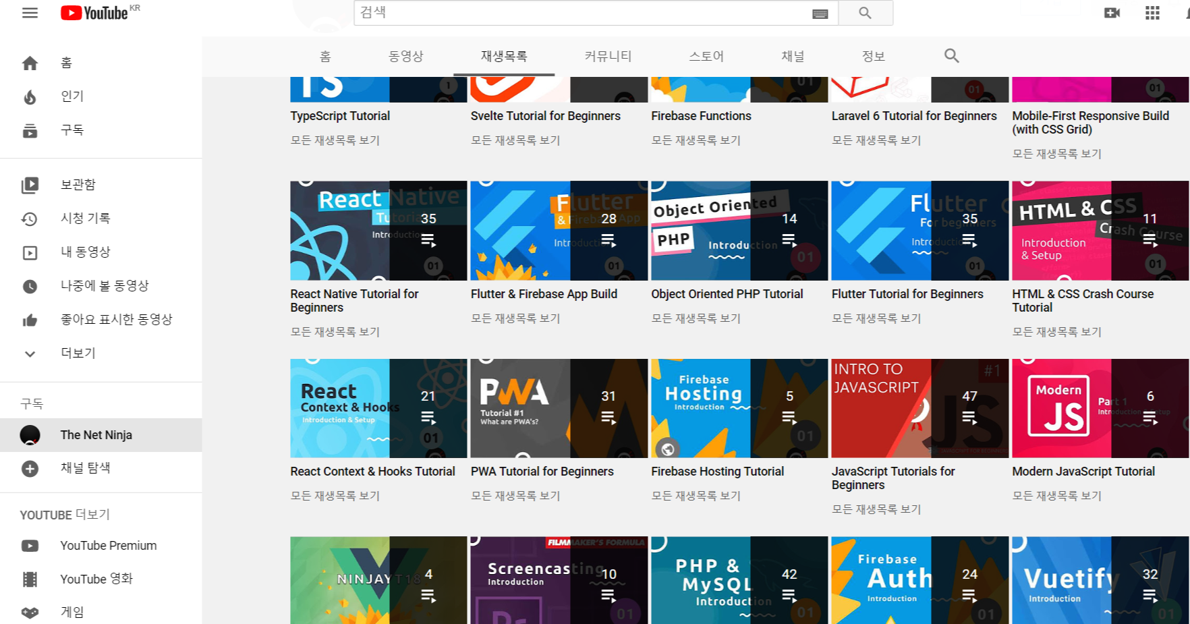The image size is (1190, 624).
Task: Open the 정보 channel tab
Action: pos(874,57)
